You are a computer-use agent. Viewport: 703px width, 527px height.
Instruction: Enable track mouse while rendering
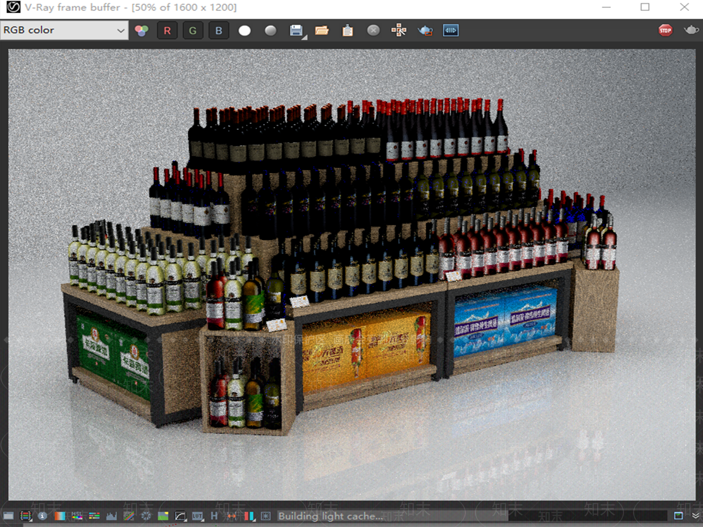pyautogui.click(x=399, y=30)
